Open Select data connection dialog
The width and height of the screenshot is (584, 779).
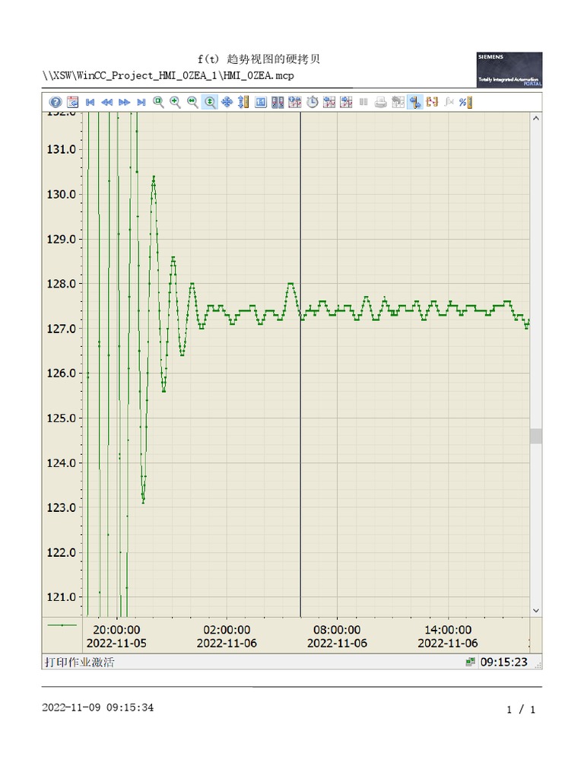coord(278,103)
